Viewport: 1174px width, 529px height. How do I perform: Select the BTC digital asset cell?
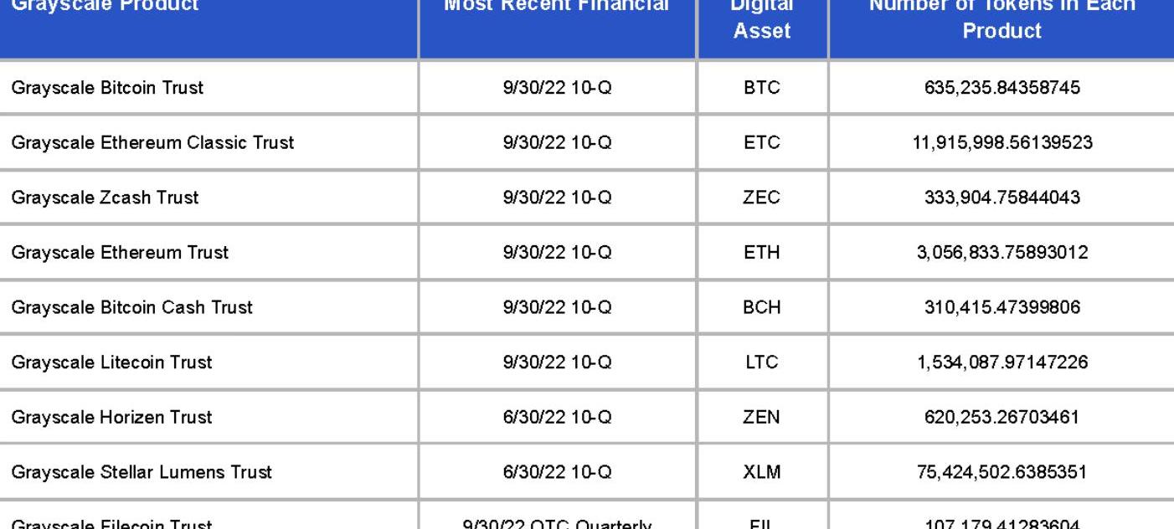click(x=762, y=88)
